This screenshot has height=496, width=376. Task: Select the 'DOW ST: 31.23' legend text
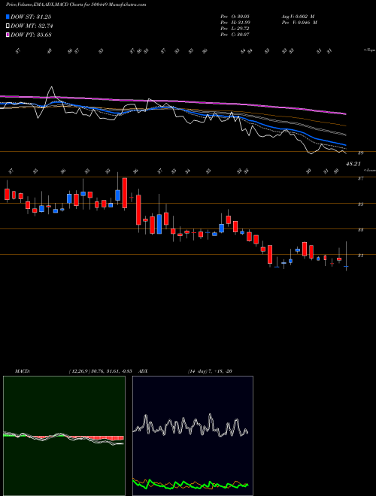[x=31, y=17]
